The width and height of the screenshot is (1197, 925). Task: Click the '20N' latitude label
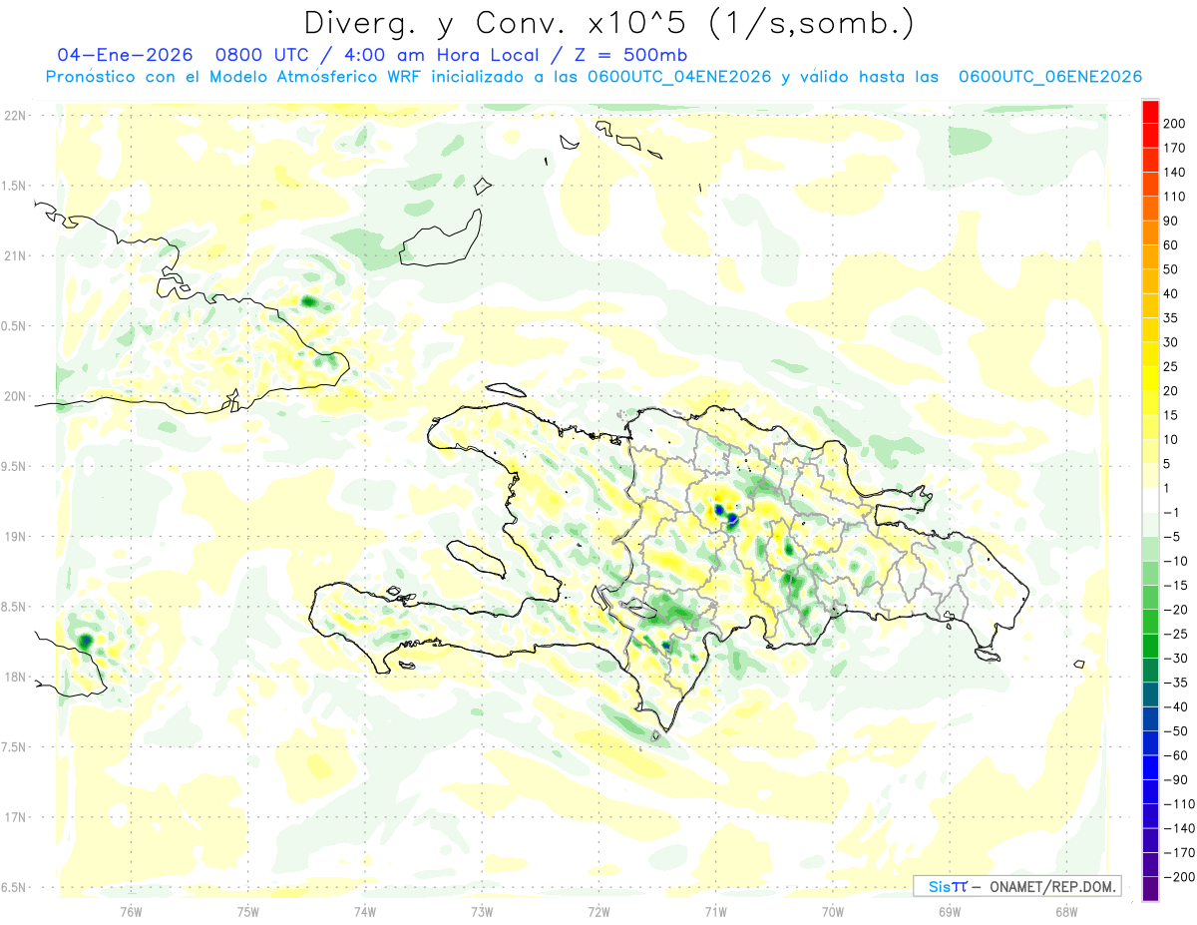click(x=14, y=396)
